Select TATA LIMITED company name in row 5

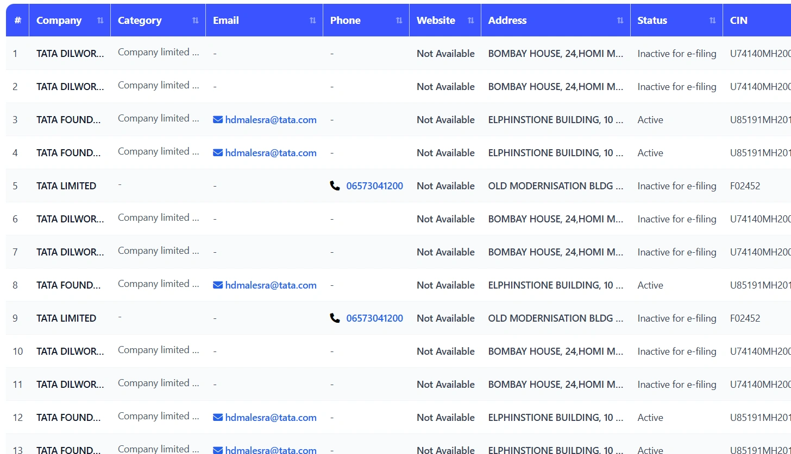66,186
